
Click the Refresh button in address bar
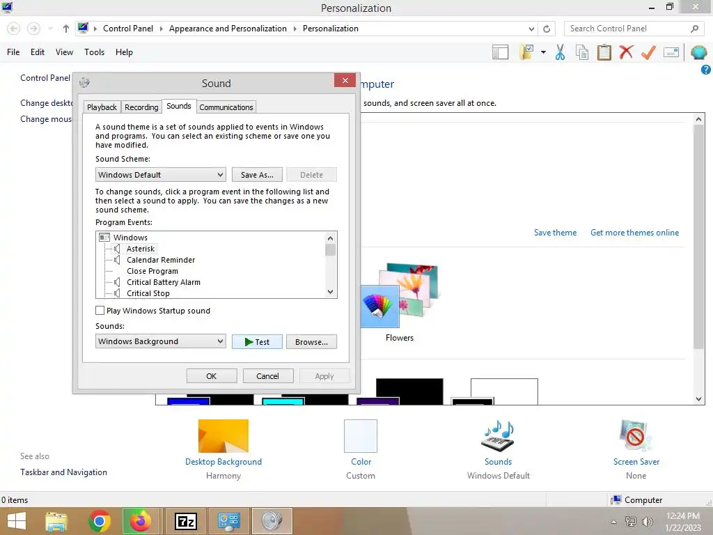click(547, 29)
